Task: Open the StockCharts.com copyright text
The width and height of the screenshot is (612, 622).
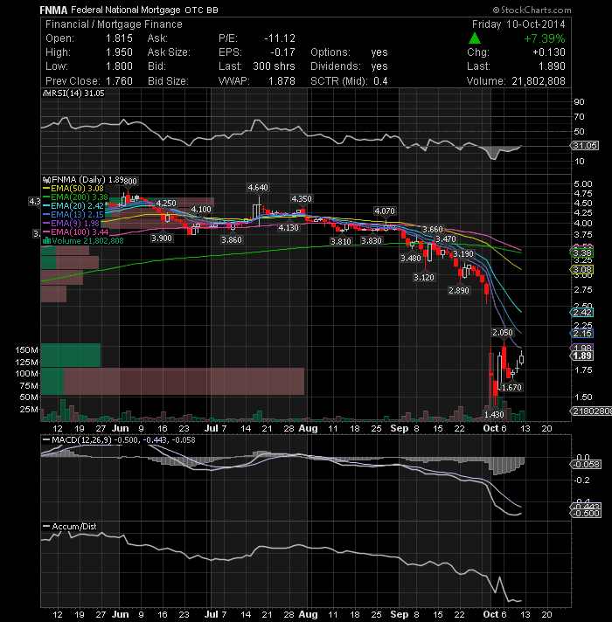Action: coord(532,10)
